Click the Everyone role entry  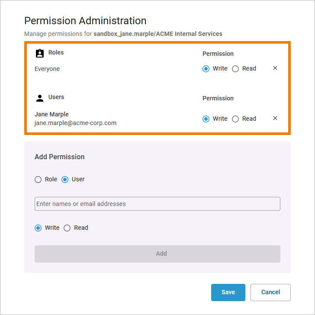click(47, 69)
